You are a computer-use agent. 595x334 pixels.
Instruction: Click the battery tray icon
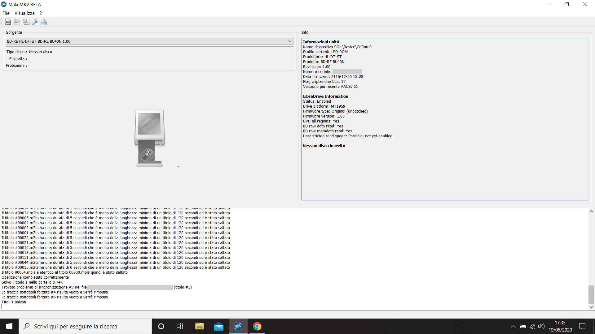point(523,326)
